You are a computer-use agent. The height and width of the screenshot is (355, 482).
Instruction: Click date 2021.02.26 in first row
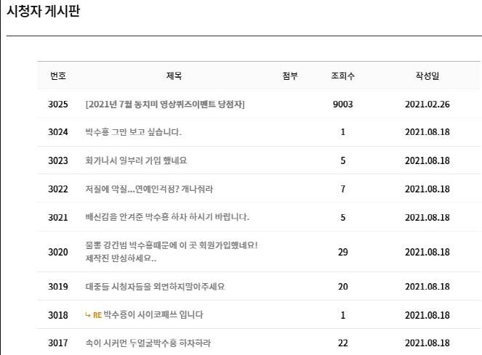click(427, 104)
